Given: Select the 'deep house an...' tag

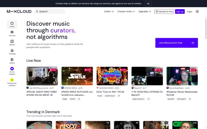Looking at the screenshot, I should (139, 99).
